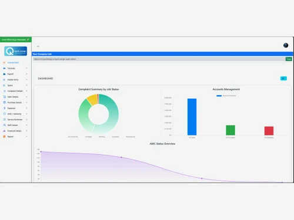294x220 pixels.
Task: Expand the Payroll menu chevron
Action: (26, 74)
